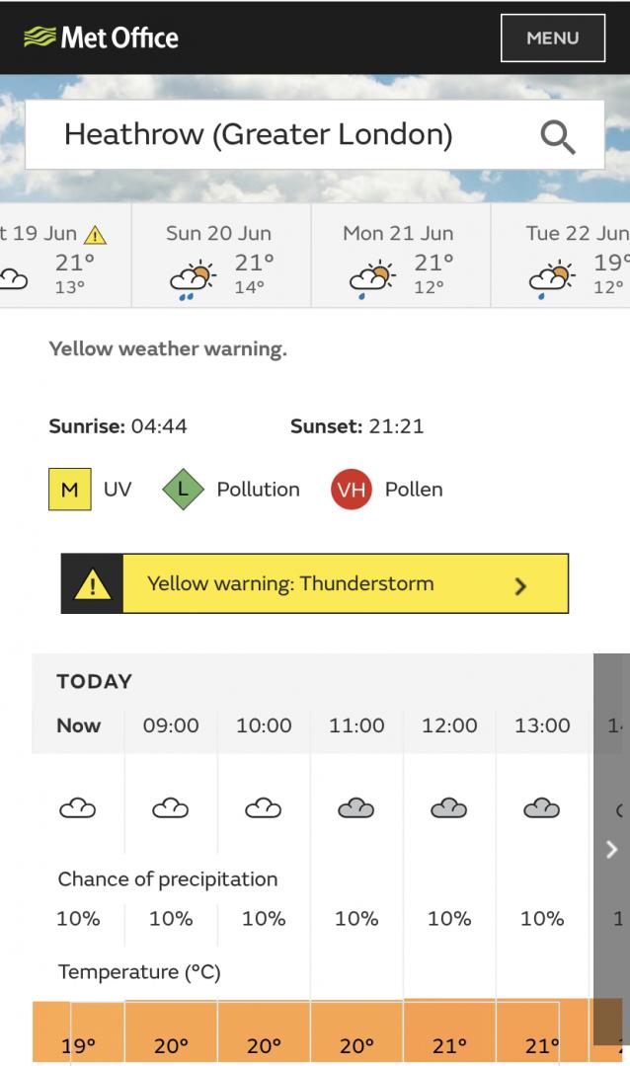Image resolution: width=630 pixels, height=1066 pixels.
Task: Click the UV medium index badge
Action: point(70,490)
